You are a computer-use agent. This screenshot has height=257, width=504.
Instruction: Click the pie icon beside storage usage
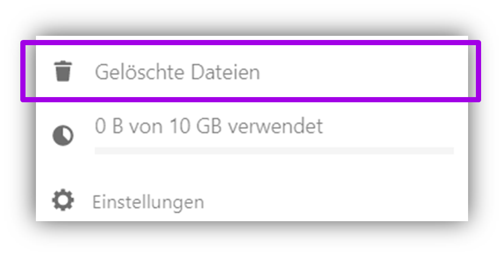pyautogui.click(x=63, y=136)
